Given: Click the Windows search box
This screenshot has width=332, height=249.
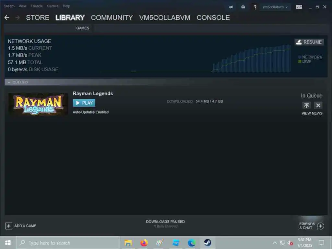Looking at the screenshot, I should click(68, 243).
